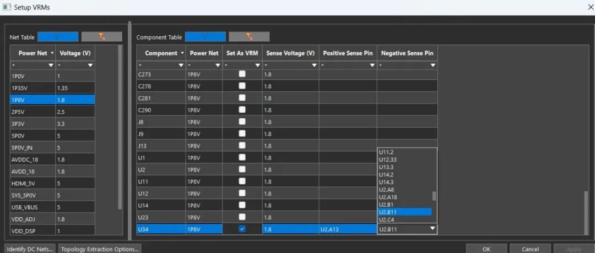Image resolution: width=595 pixels, height=253 pixels.
Task: Sort by Component column header
Action: [161, 53]
